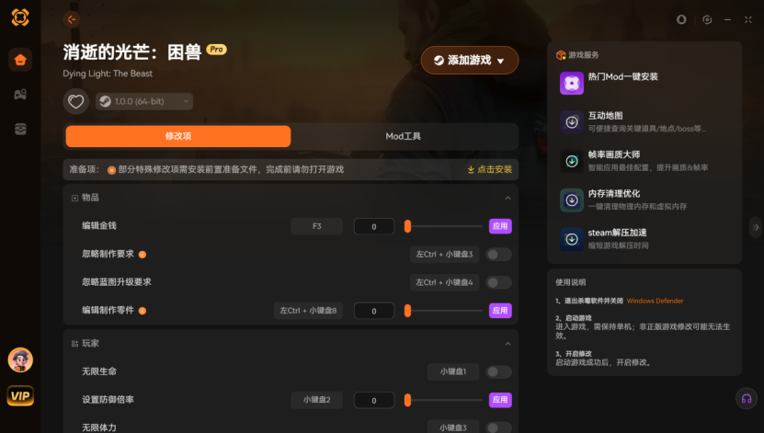Enable the 忽略制作要求 toggle

click(498, 255)
